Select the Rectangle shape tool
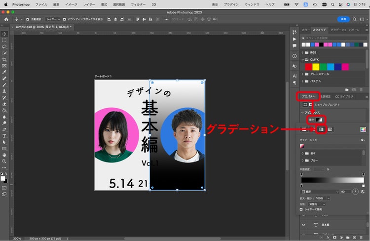 4,149
